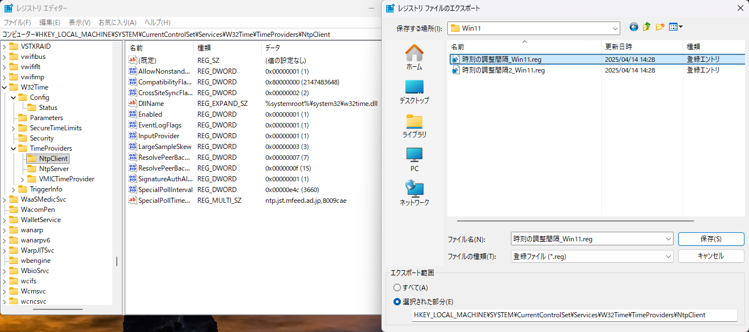The width and height of the screenshot is (749, 332).
Task: Expand the VMICTimeProvider tree node
Action: coord(23,179)
